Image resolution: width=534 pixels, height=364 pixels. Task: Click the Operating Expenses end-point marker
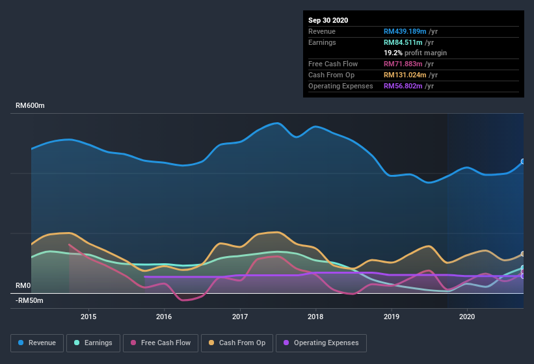pos(523,276)
